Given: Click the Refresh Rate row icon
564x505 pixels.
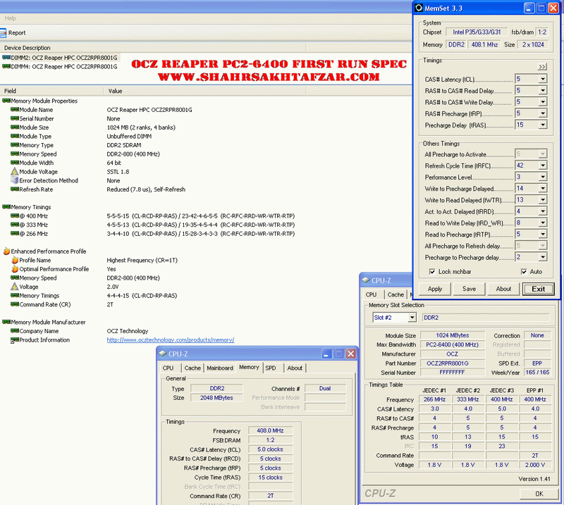Looking at the screenshot, I should pos(14,189).
